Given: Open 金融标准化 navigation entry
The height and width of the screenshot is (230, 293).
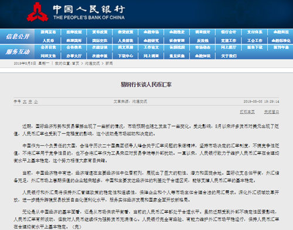Looking at the screenshot, I should click(281, 40).
